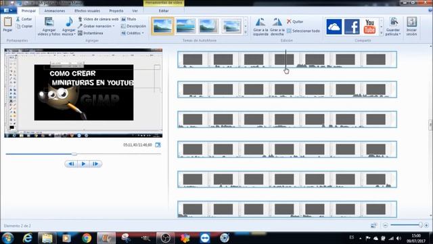The width and height of the screenshot is (433, 244).
Task: Toggle full screen preview icon
Action: tap(158, 145)
